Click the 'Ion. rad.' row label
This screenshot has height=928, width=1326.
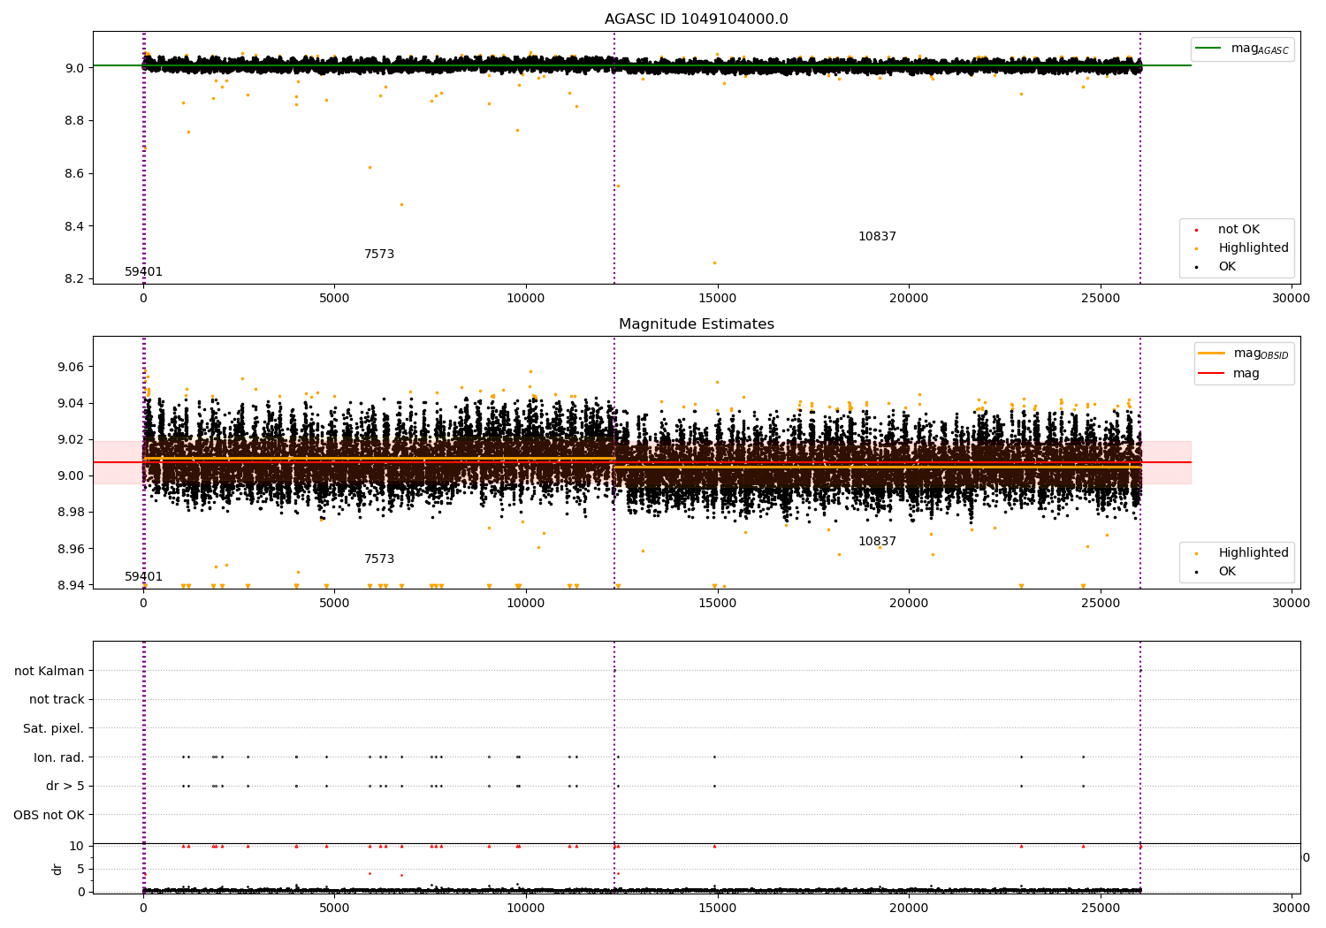[x=58, y=757]
